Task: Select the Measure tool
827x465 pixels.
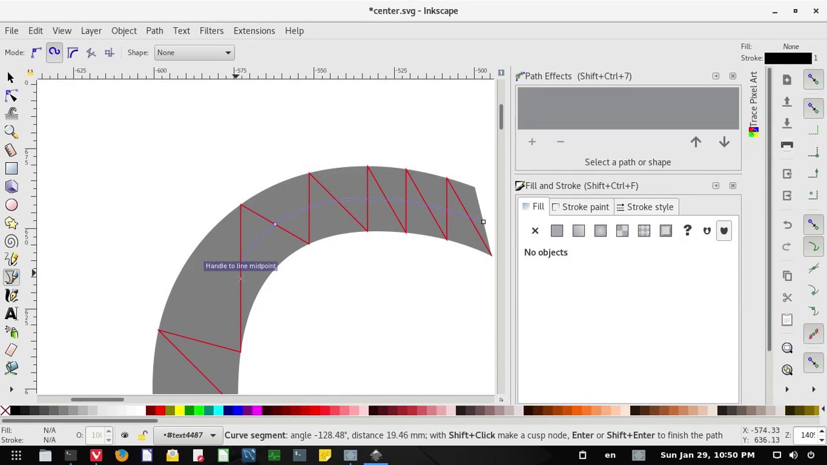Action: (x=11, y=150)
